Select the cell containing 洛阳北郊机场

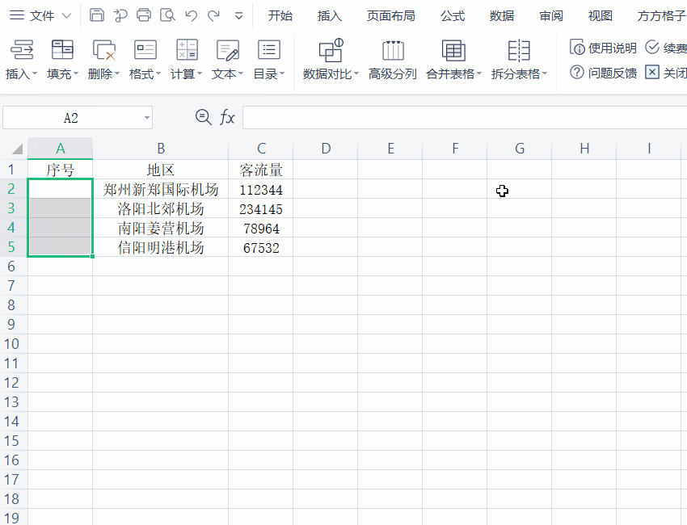[161, 208]
